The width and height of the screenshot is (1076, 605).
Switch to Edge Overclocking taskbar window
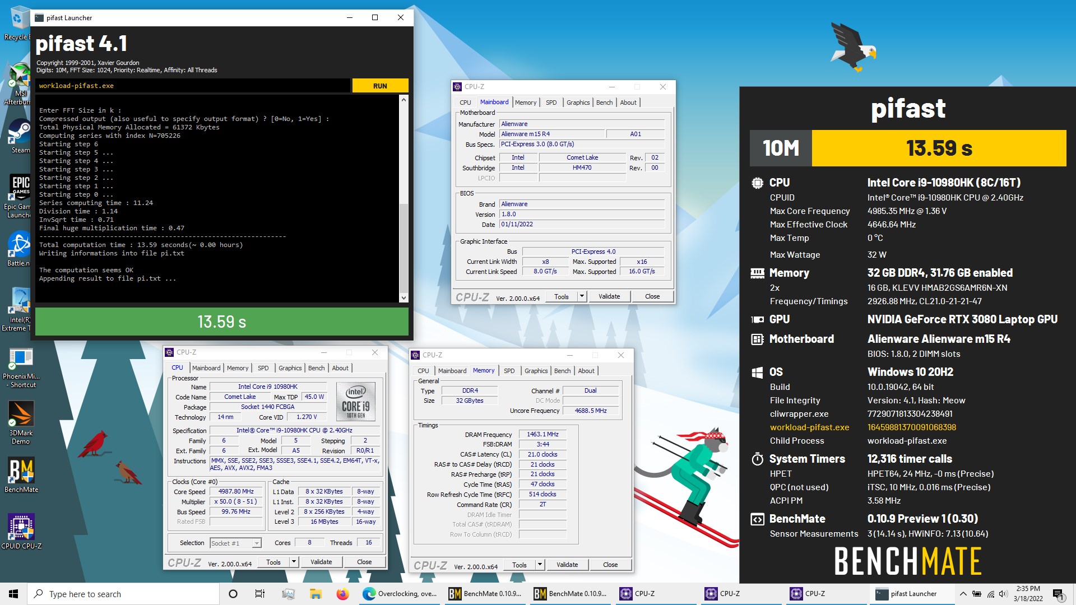[x=400, y=594]
